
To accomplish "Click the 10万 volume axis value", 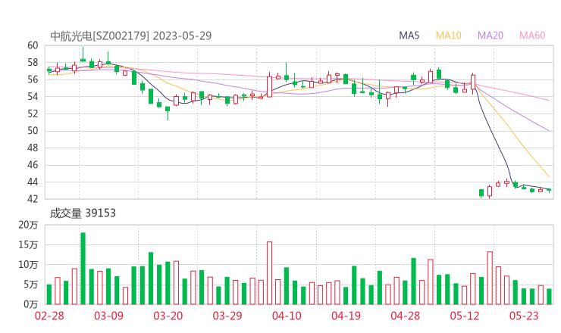I will click(x=28, y=265).
